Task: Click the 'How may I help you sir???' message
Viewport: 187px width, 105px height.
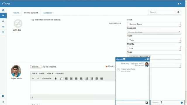Action: tap(132, 64)
